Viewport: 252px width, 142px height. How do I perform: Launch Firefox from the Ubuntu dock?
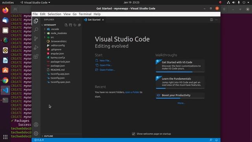(x=5, y=10)
